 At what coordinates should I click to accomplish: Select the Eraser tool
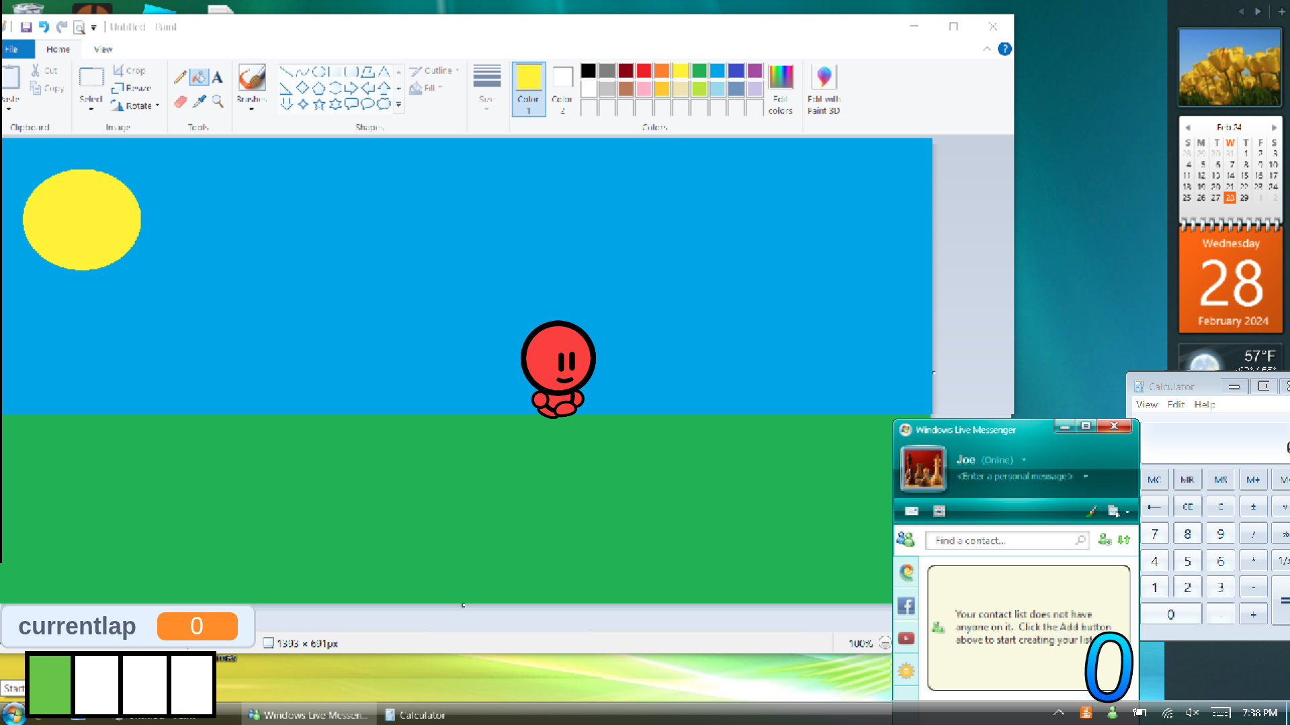coord(180,102)
